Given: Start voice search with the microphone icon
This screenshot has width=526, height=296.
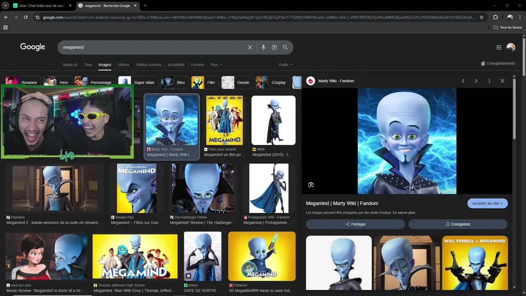Looking at the screenshot, I should click(x=263, y=47).
